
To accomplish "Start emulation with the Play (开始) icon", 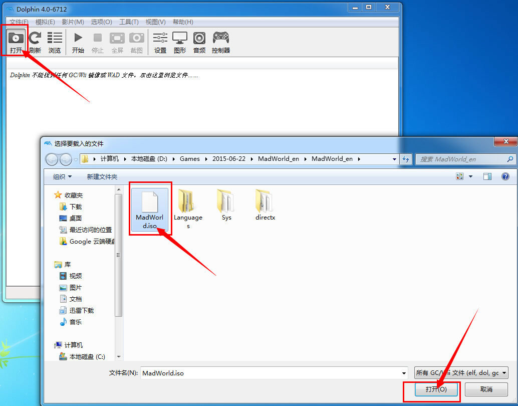I will click(78, 42).
